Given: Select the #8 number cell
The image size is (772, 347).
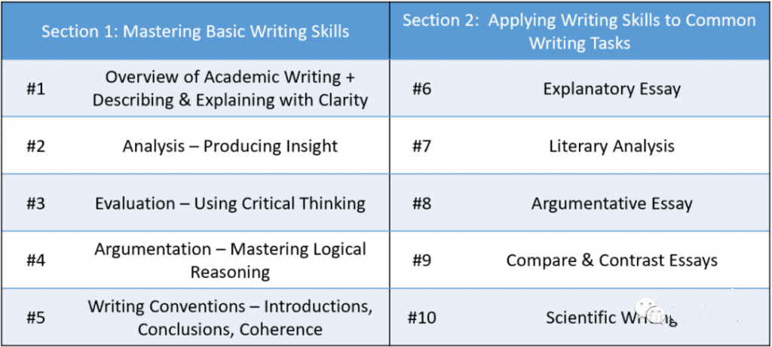Looking at the screenshot, I should (x=421, y=203).
